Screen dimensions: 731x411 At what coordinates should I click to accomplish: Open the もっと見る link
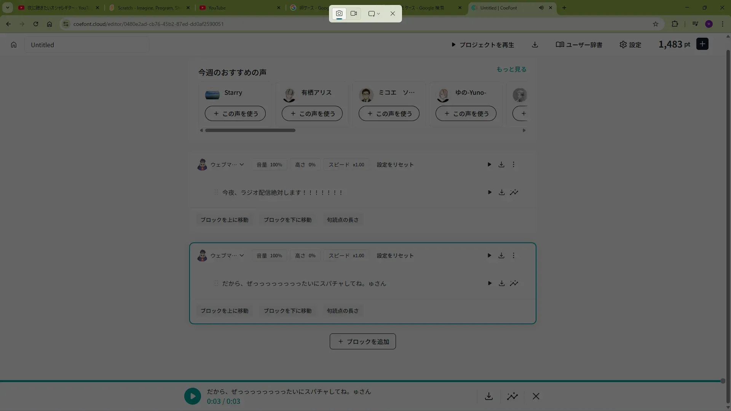(x=511, y=69)
